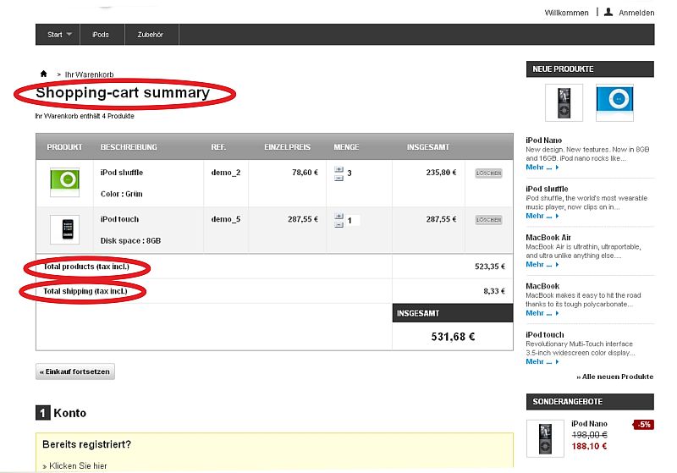Image resolution: width=677 pixels, height=473 pixels.
Task: Decrease quantity of iPod touch
Action: [x=339, y=224]
